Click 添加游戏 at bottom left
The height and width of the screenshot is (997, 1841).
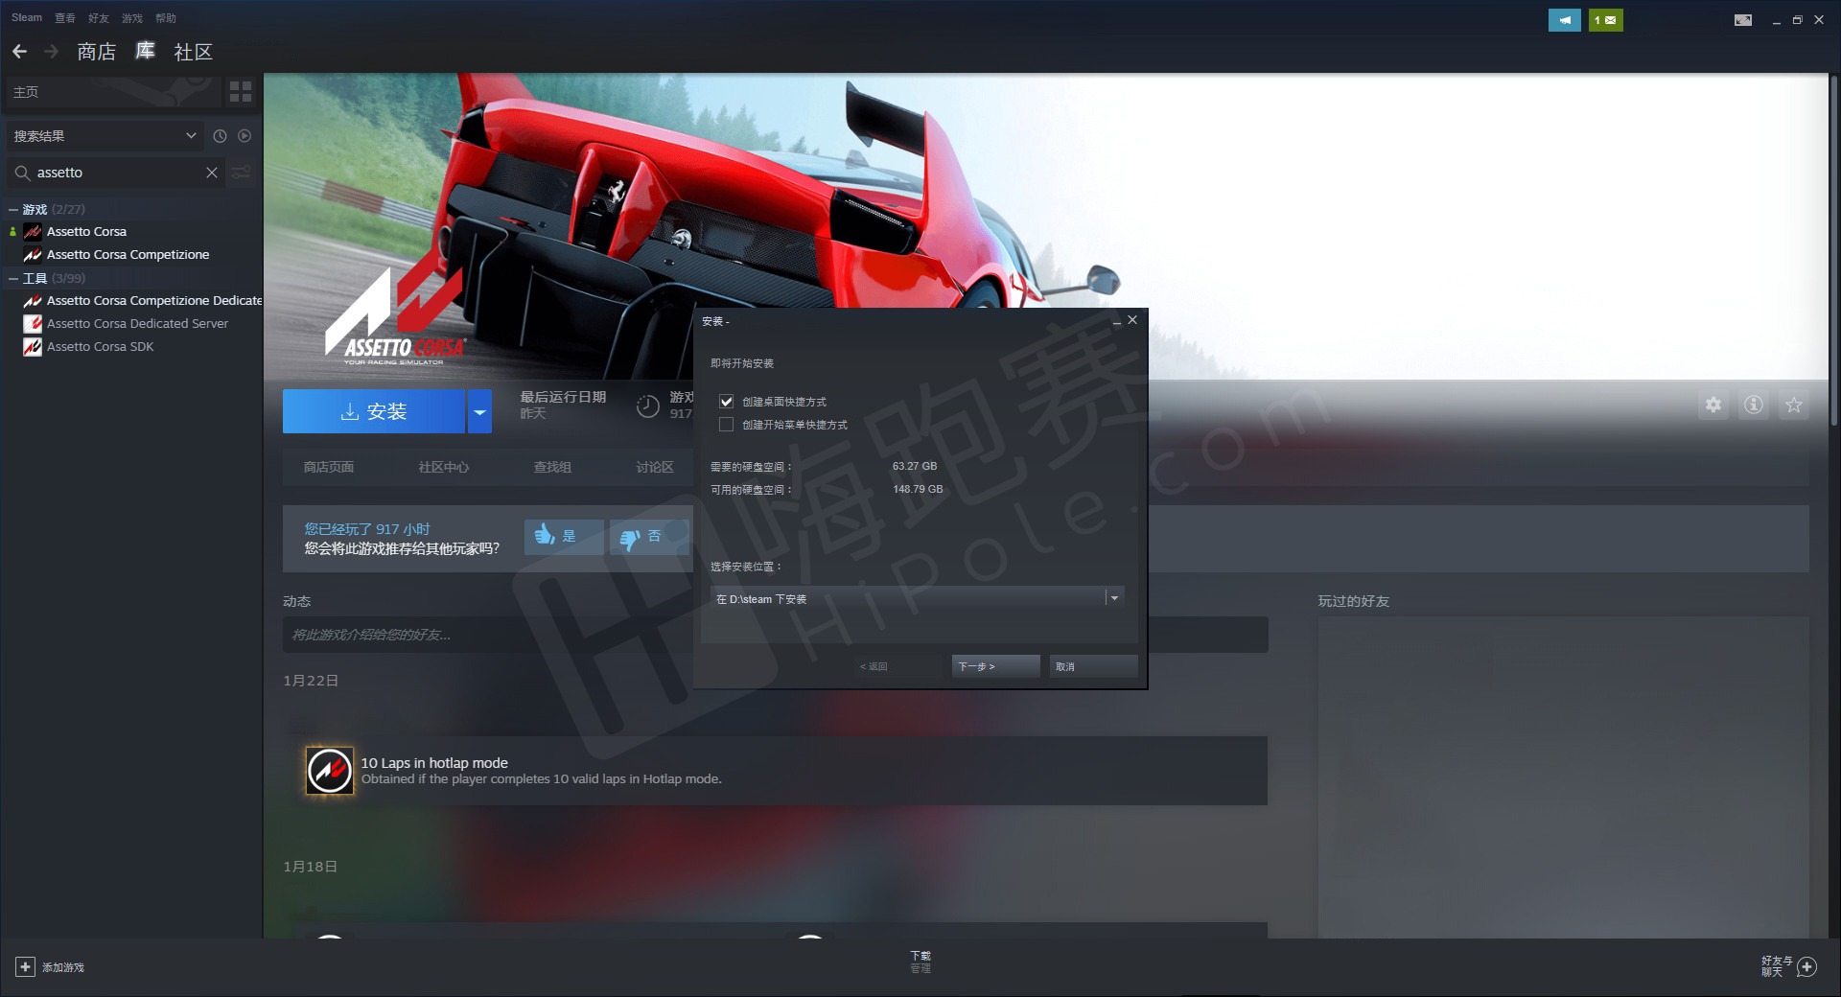click(51, 967)
